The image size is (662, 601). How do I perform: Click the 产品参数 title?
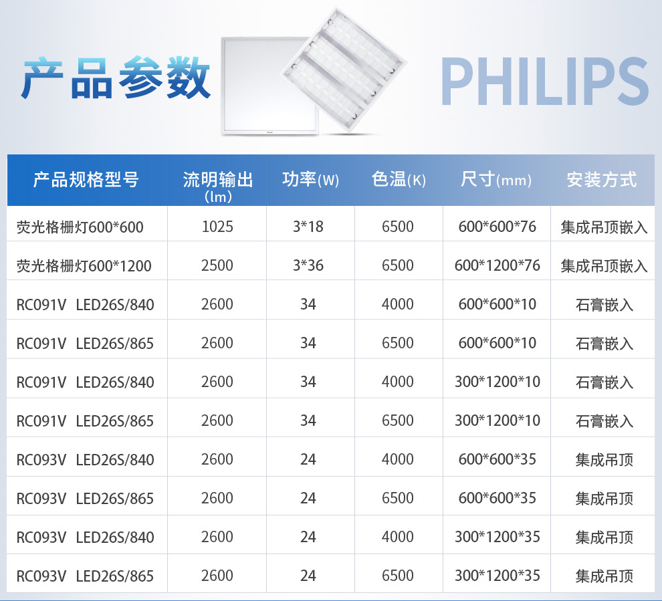point(116,78)
